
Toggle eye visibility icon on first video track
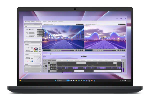click(x=51, y=63)
